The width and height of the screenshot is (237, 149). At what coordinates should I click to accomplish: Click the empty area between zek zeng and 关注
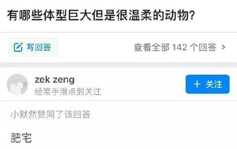[x=130, y=84]
